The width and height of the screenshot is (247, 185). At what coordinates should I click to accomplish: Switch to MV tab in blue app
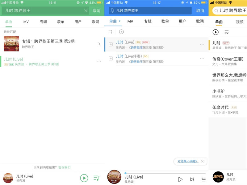[x=130, y=21]
